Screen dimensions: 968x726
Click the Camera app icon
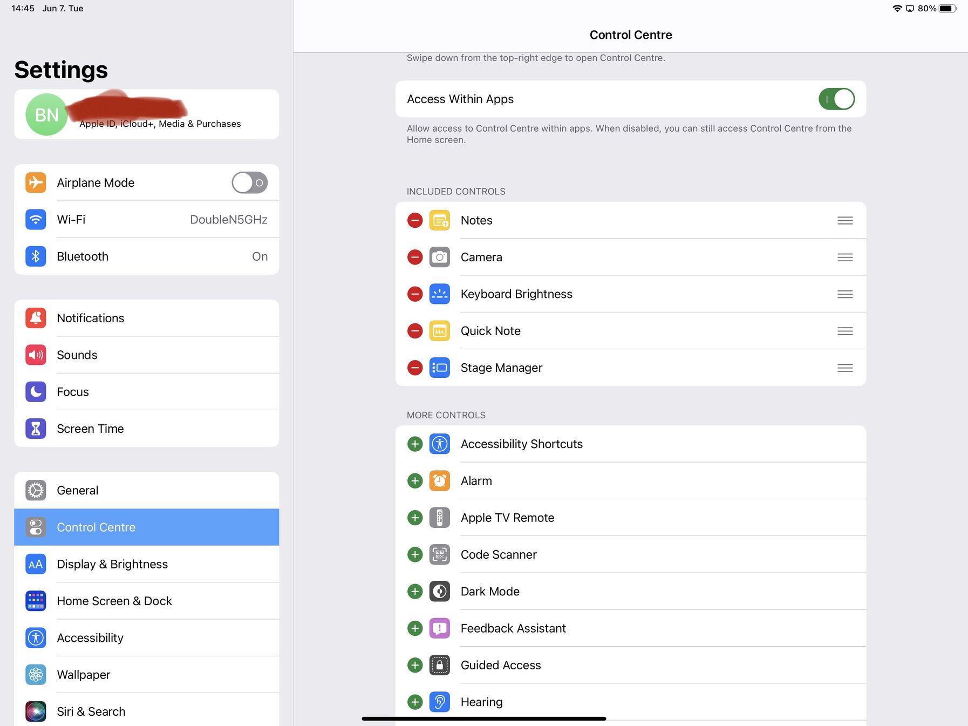[x=440, y=257]
